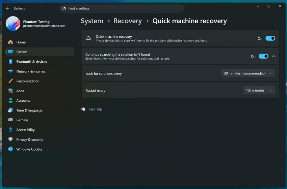Select the Network & internet wifi icon
The image size is (287, 189).
10,71
